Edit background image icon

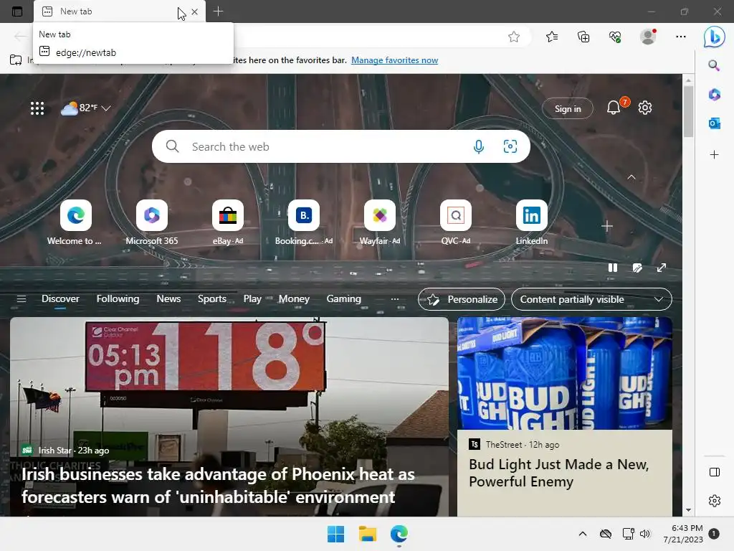[637, 268]
